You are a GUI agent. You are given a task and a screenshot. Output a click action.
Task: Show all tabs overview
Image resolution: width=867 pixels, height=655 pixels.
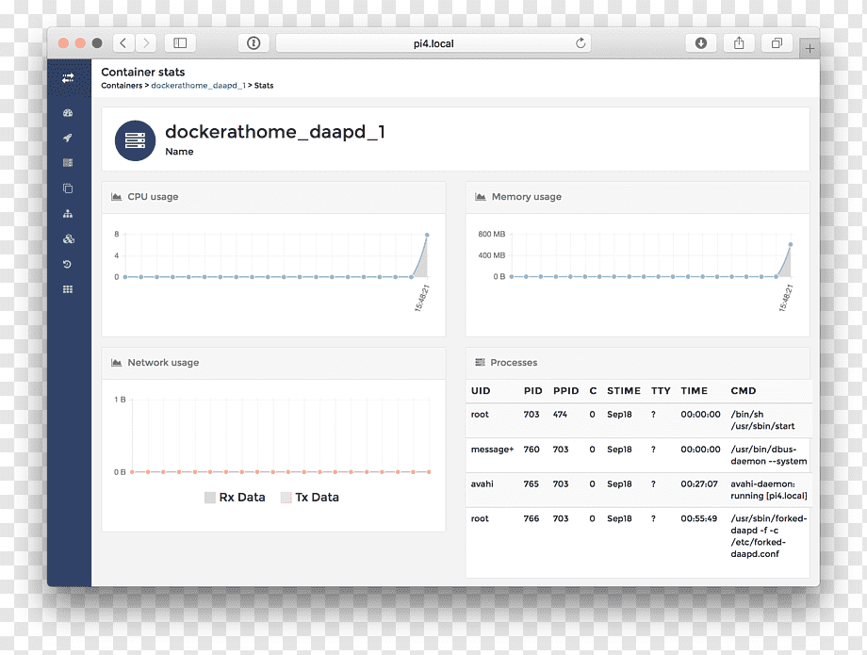[777, 43]
